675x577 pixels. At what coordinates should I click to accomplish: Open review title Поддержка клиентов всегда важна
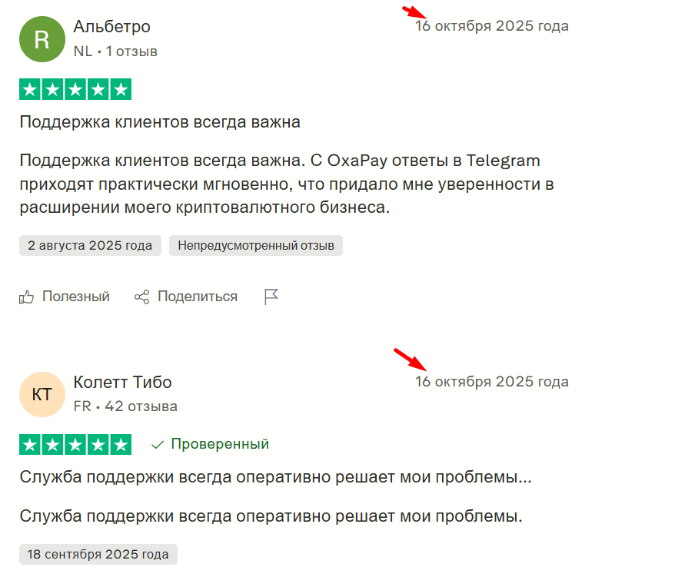pos(160,122)
